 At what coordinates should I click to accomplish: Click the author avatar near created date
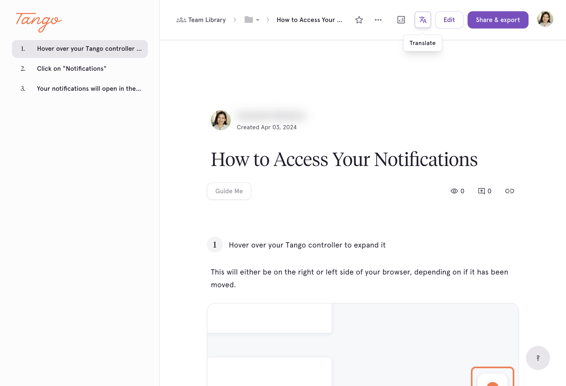(221, 120)
